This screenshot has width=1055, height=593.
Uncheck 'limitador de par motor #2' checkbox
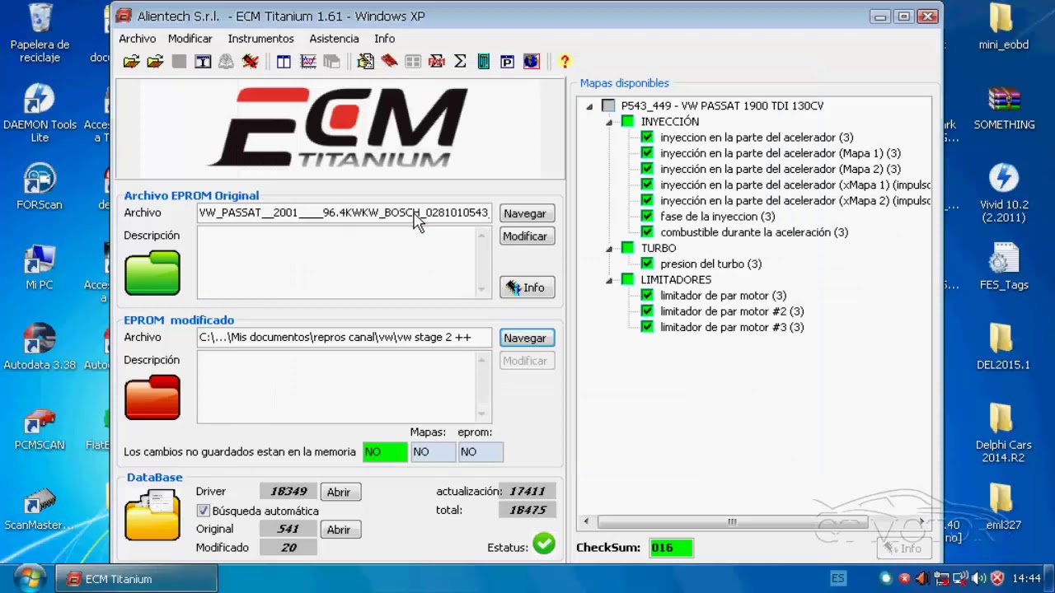tap(647, 311)
